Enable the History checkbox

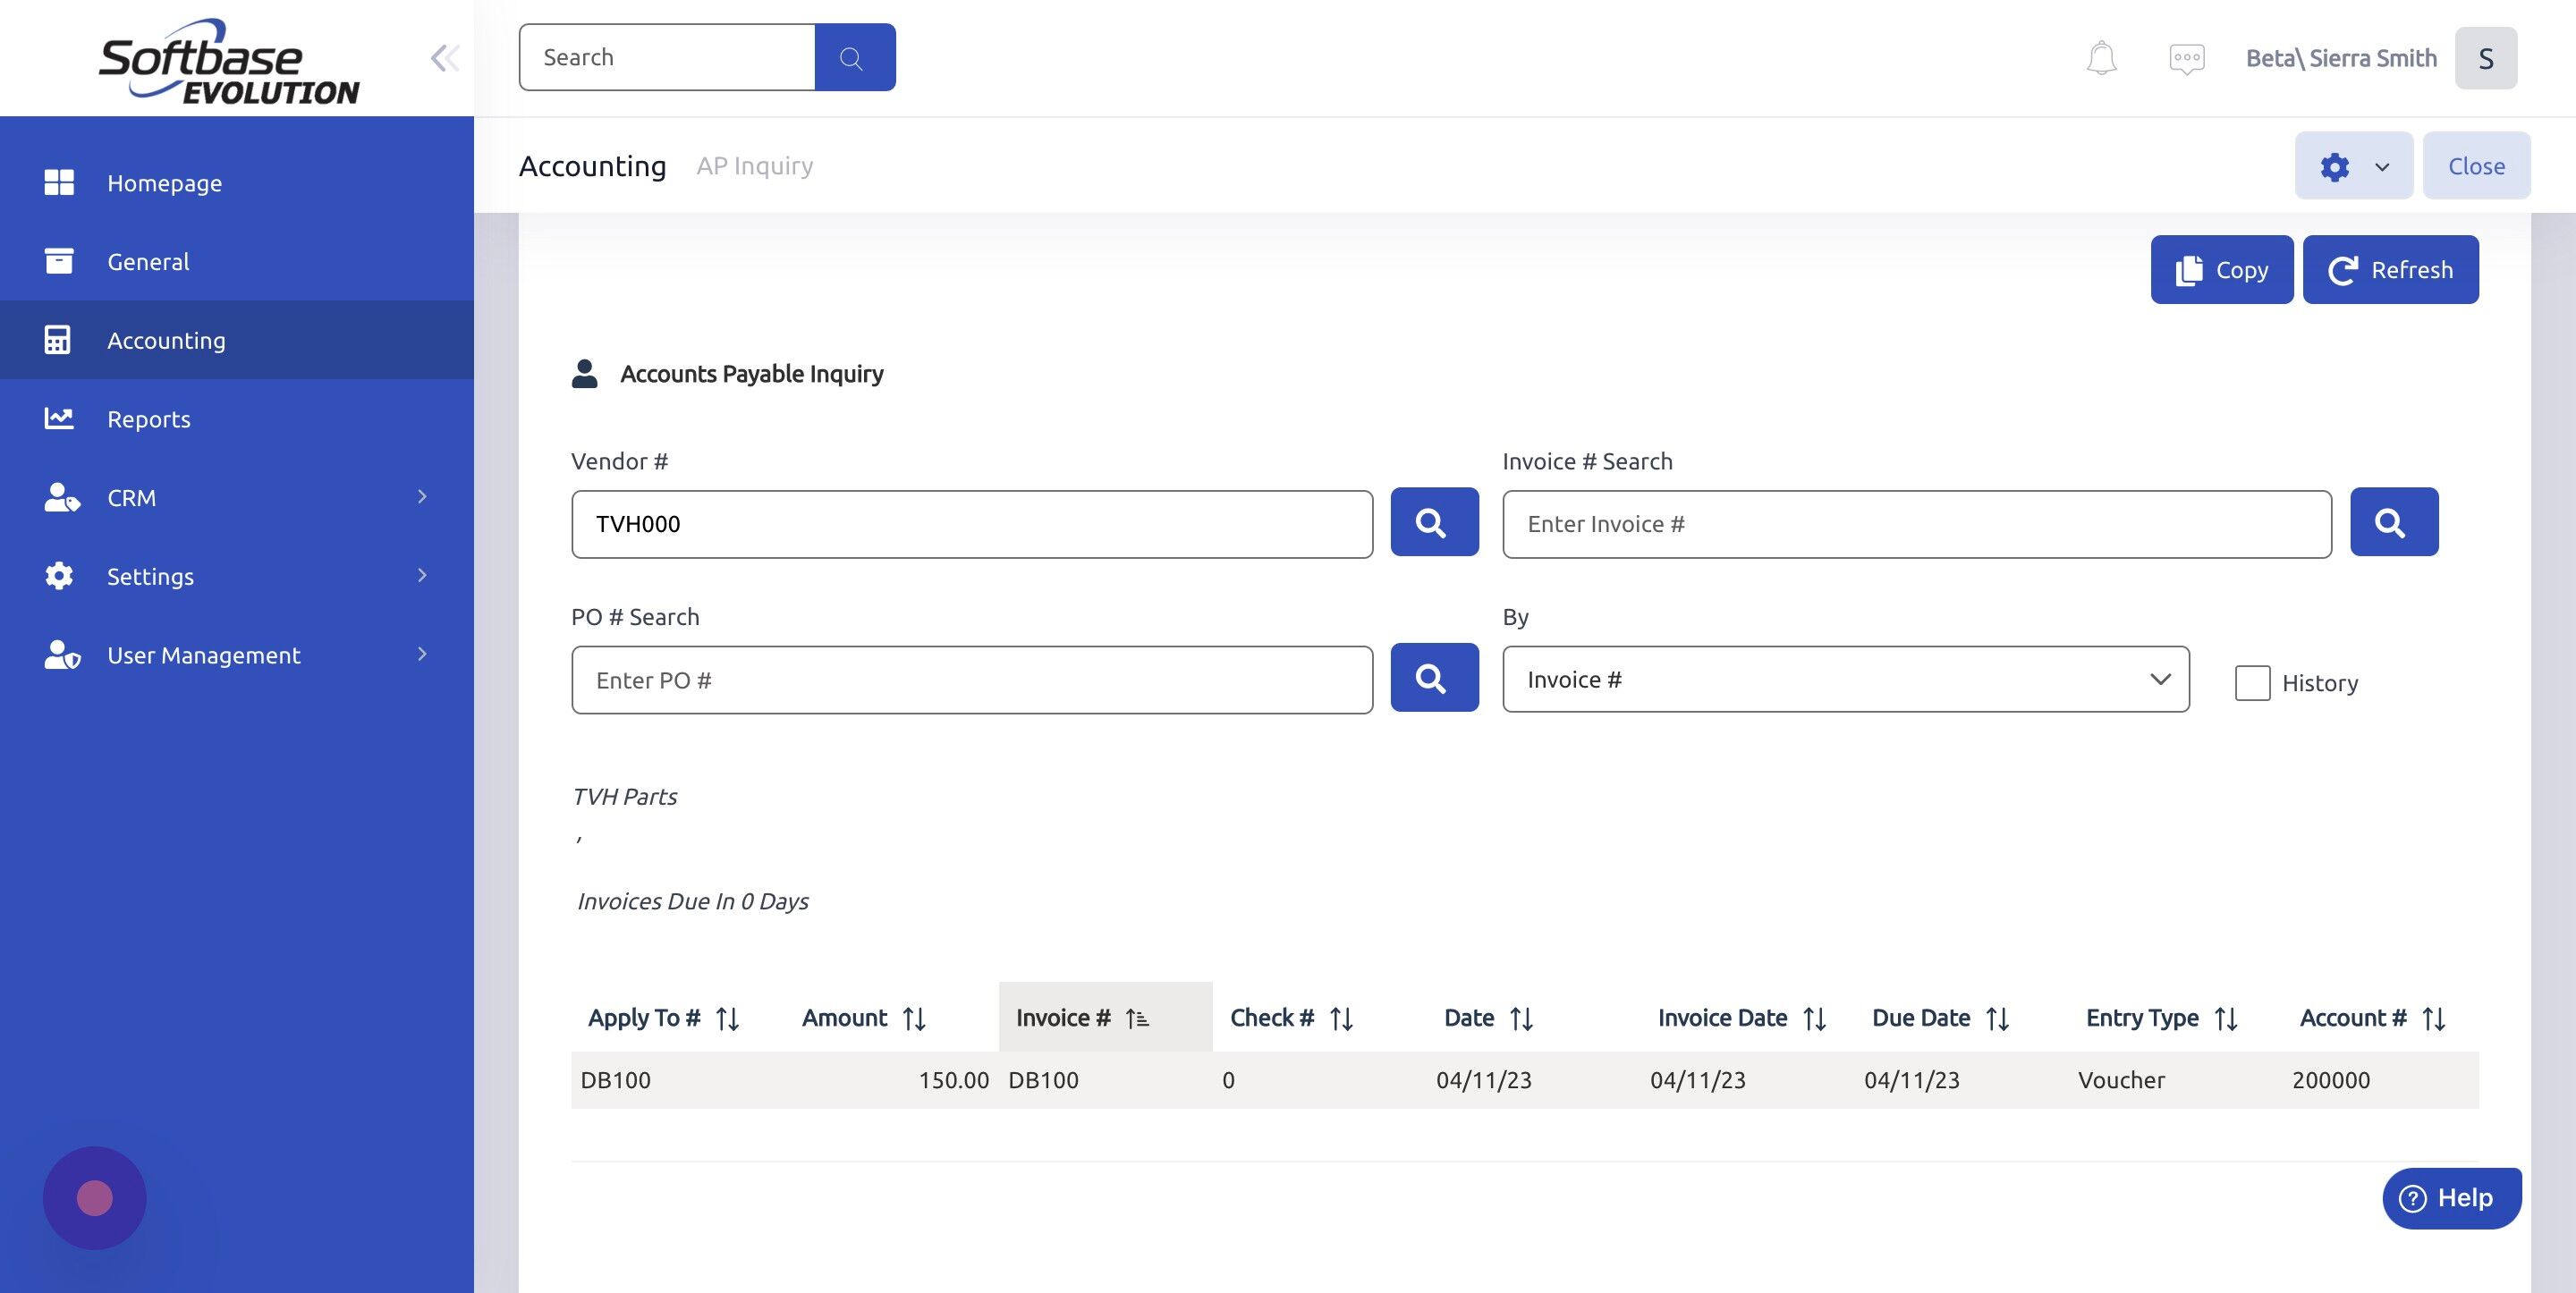pos(2253,682)
